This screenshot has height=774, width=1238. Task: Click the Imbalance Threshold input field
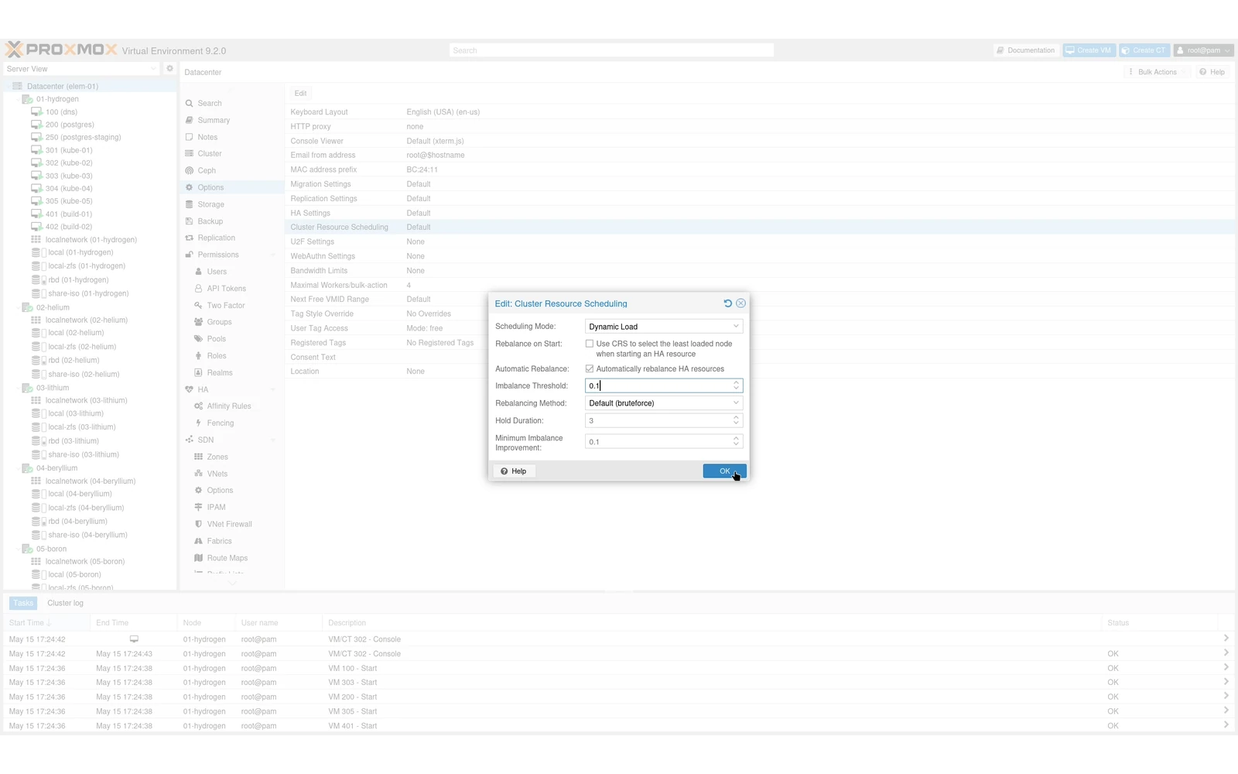(x=658, y=385)
